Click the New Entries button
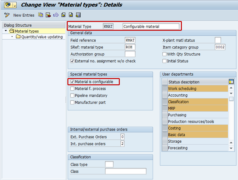The image size is (238, 180). coord(24,15)
